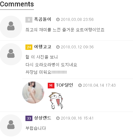The image size is (133, 137).
Task: Open user 흑곰돌이's name link
Action: pos(43,19)
